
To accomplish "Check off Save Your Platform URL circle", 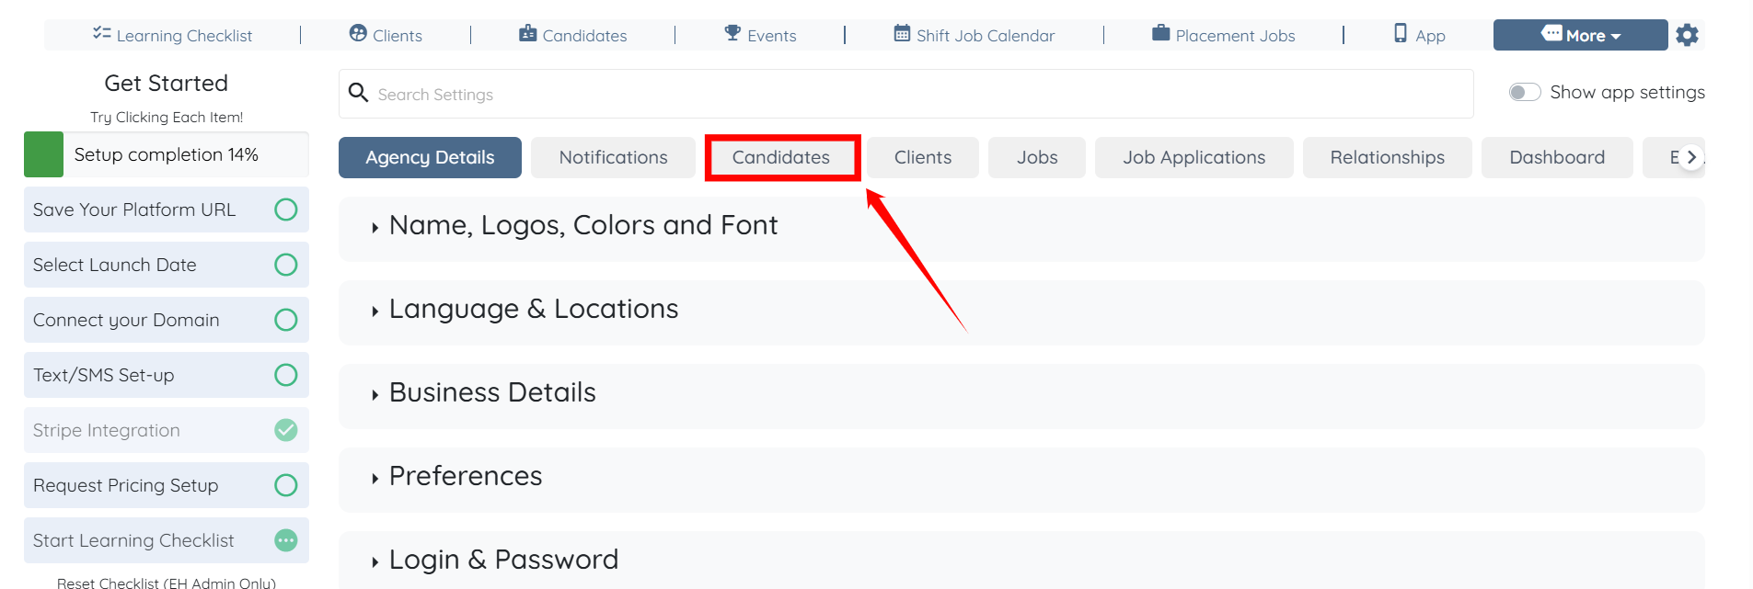I will point(286,210).
